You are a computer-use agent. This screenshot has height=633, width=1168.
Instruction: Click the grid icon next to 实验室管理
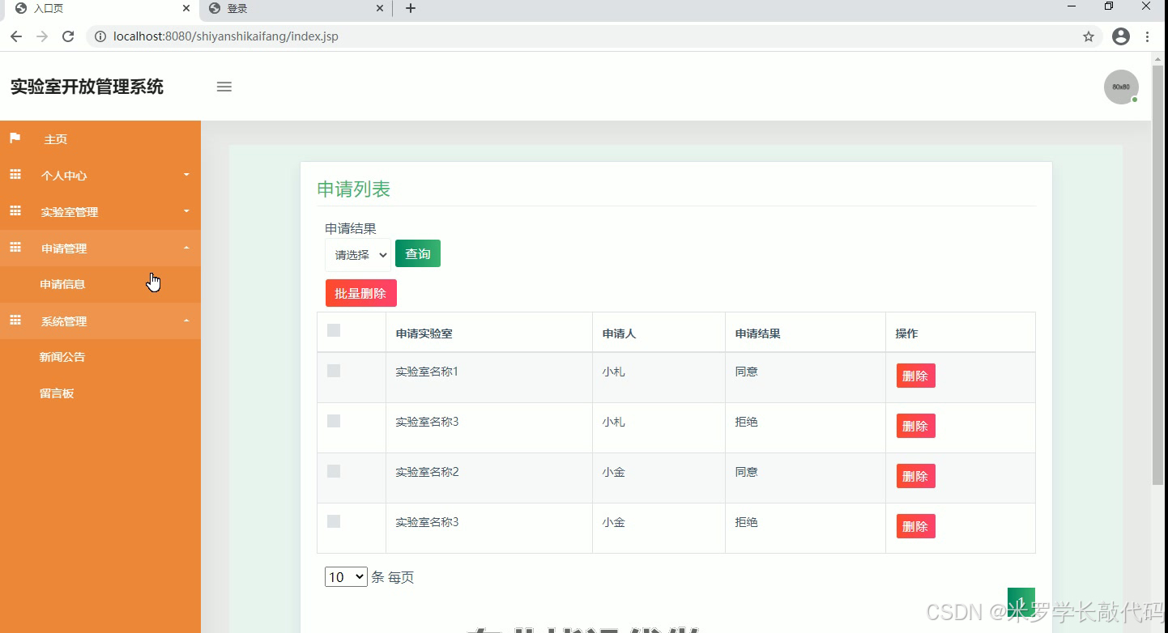(15, 211)
